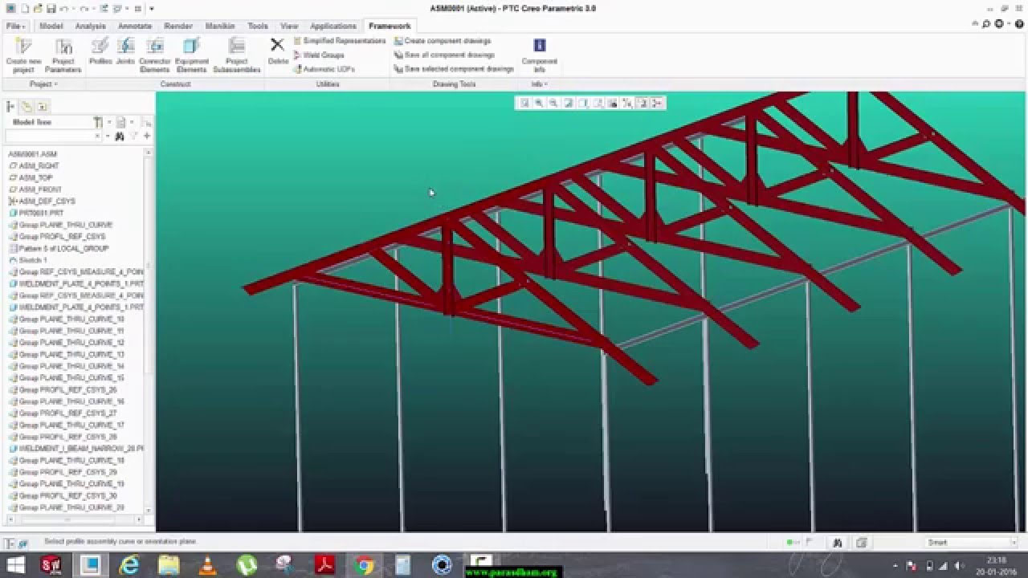Switch to the Render tab
The height and width of the screenshot is (578, 1028).
[178, 26]
